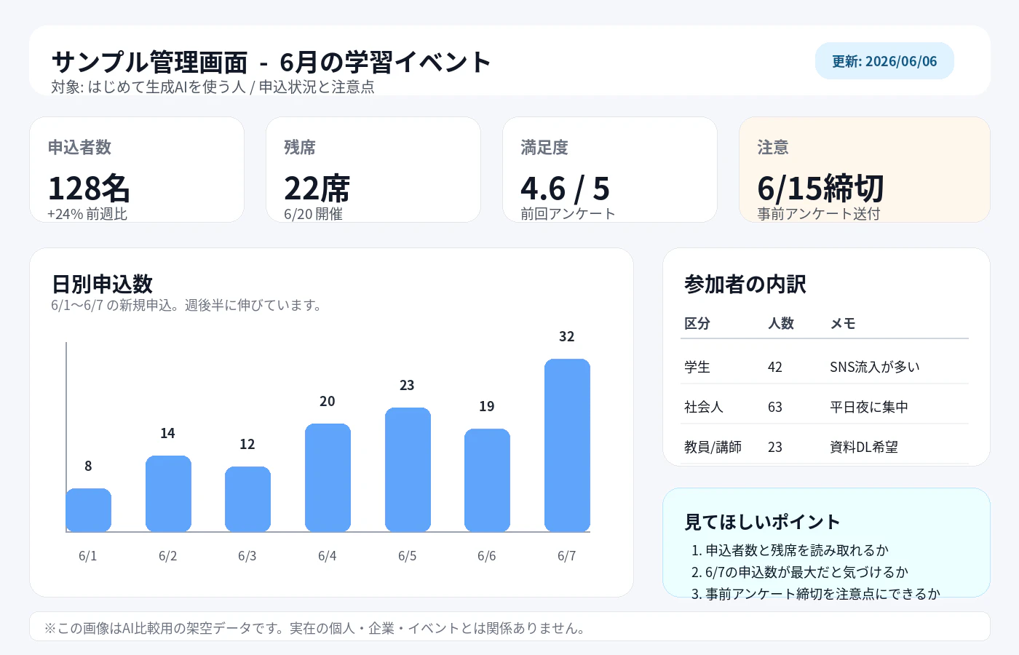Image resolution: width=1019 pixels, height=655 pixels.
Task: Select the 6/3 bar in the chart
Action: [247, 499]
